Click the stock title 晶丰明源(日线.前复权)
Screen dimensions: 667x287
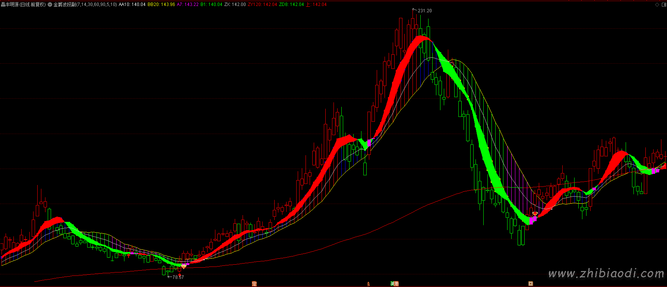(23, 4)
